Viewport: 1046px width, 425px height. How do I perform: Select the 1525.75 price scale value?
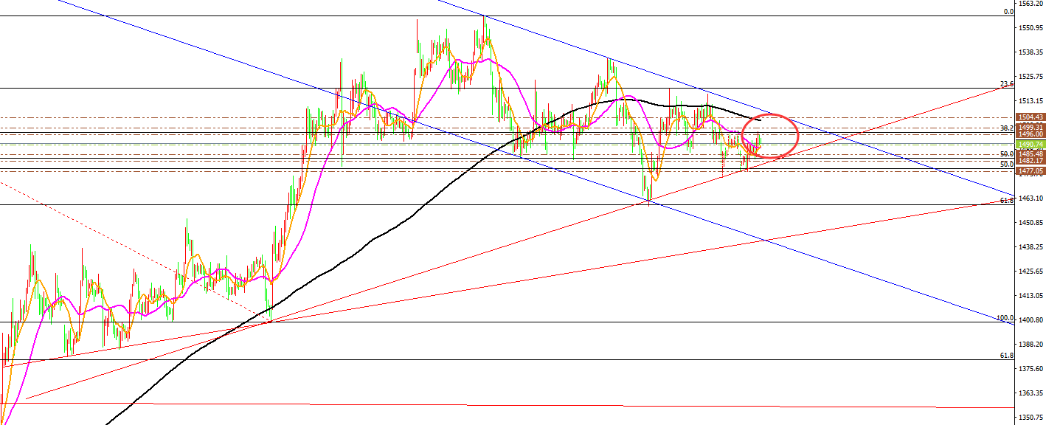tap(1031, 77)
